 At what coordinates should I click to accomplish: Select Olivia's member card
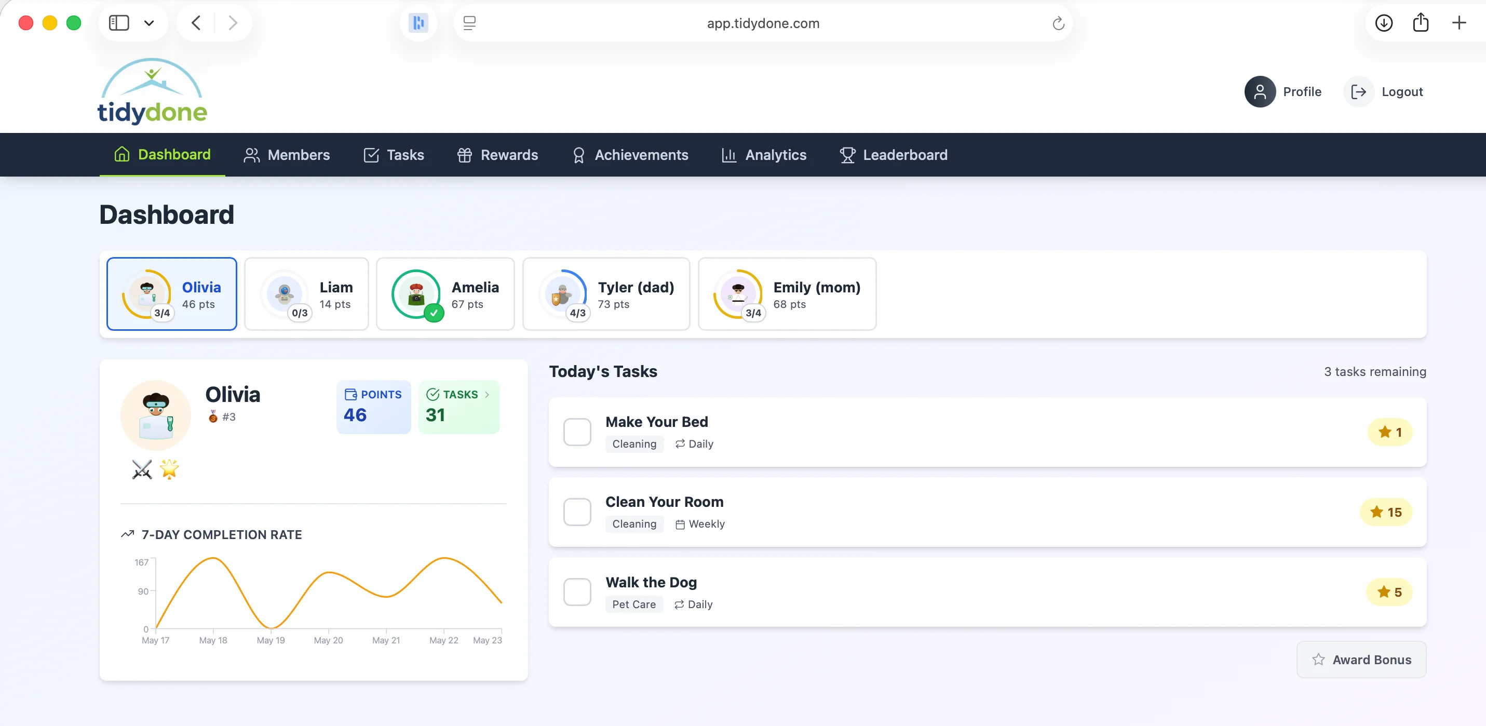point(171,294)
